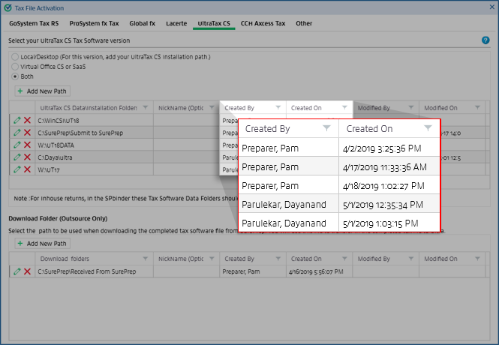Click edit pencil for C:\WinCS\UT18 row
The image size is (499, 345).
17,120
